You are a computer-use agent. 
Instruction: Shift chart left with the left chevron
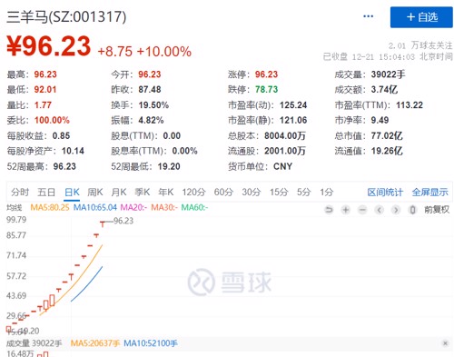(x=379, y=210)
